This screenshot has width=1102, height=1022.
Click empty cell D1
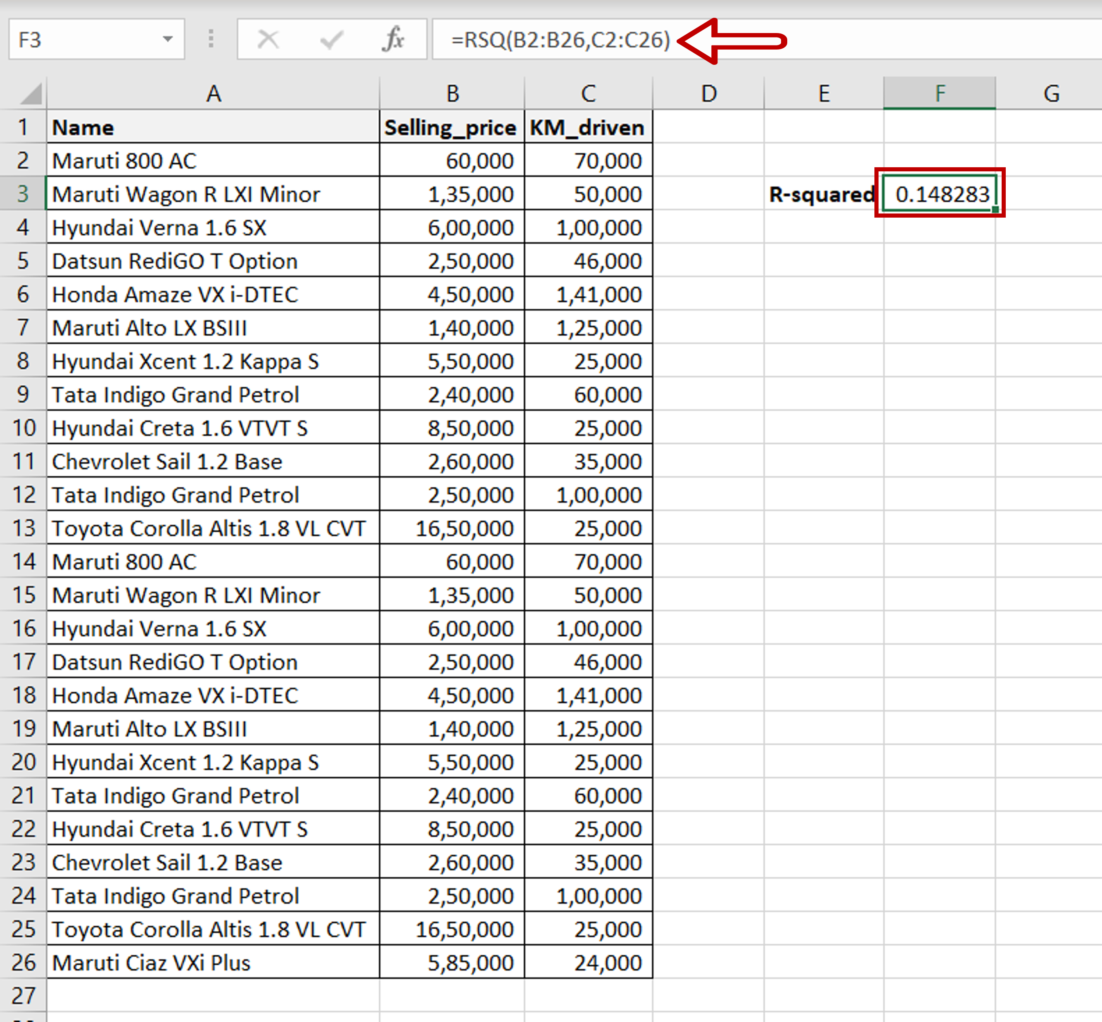click(x=708, y=127)
